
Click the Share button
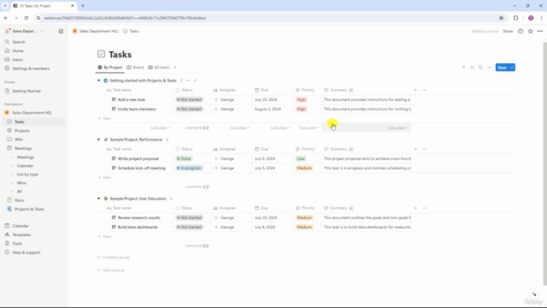(x=508, y=31)
